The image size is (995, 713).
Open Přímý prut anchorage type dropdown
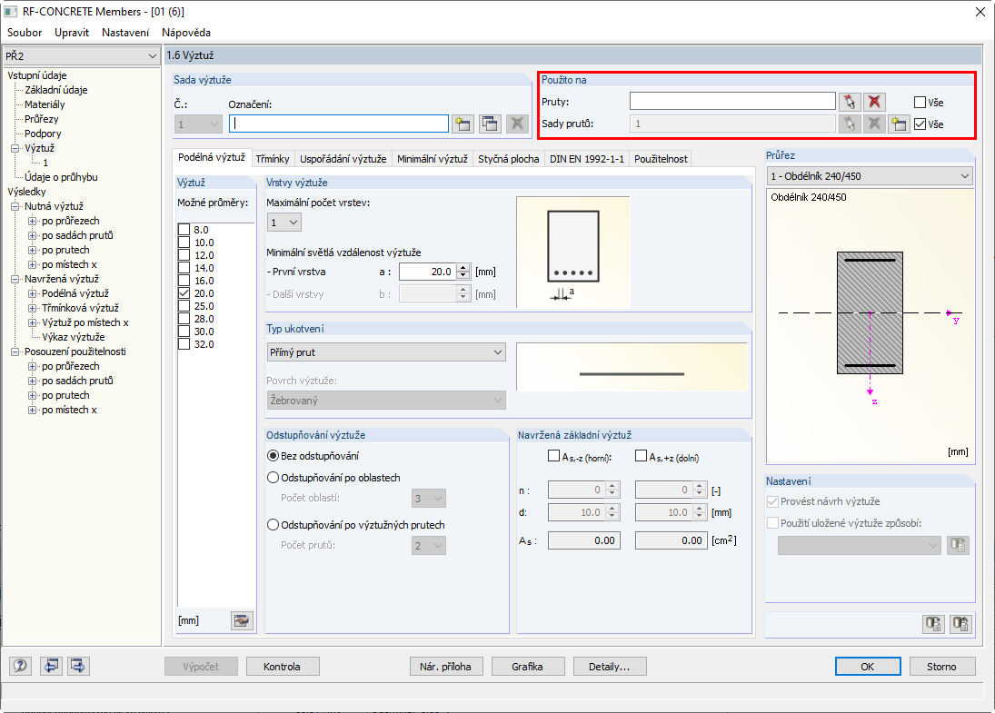(x=386, y=352)
